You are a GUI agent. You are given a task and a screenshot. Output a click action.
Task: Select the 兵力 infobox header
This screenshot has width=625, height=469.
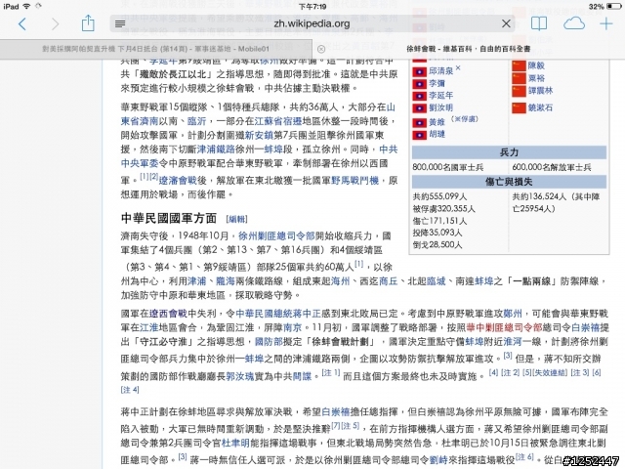click(509, 152)
